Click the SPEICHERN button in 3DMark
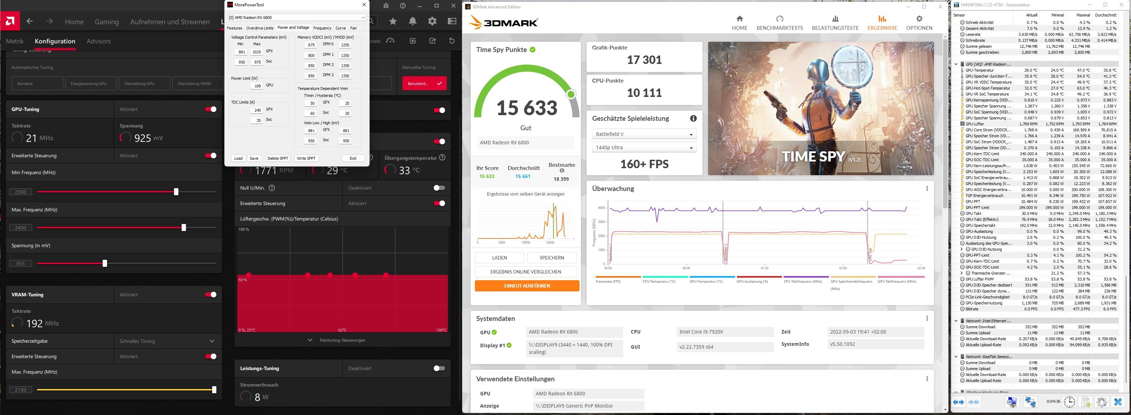 click(551, 257)
